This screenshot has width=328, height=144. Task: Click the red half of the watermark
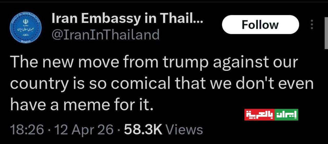[x=259, y=115]
